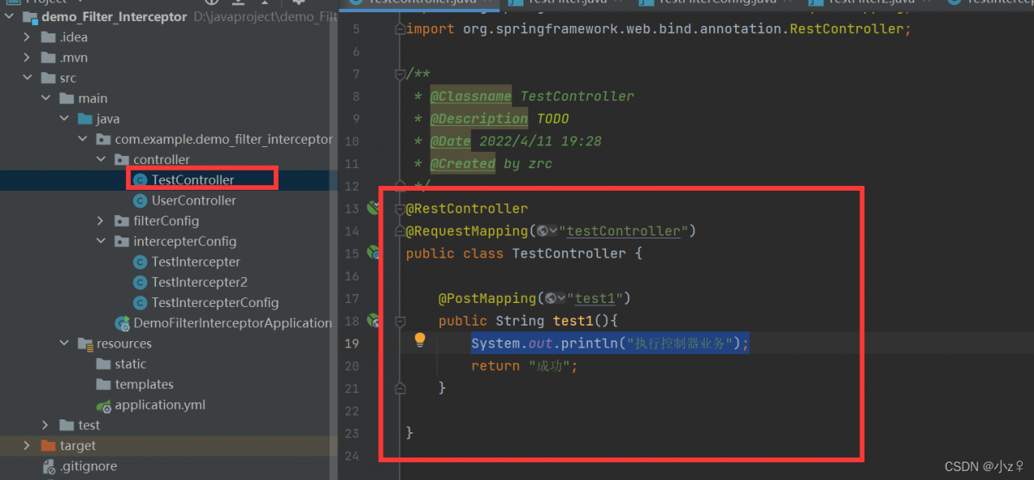Click the application.yml Spring config file icon
The width and height of the screenshot is (1034, 480).
click(x=103, y=405)
